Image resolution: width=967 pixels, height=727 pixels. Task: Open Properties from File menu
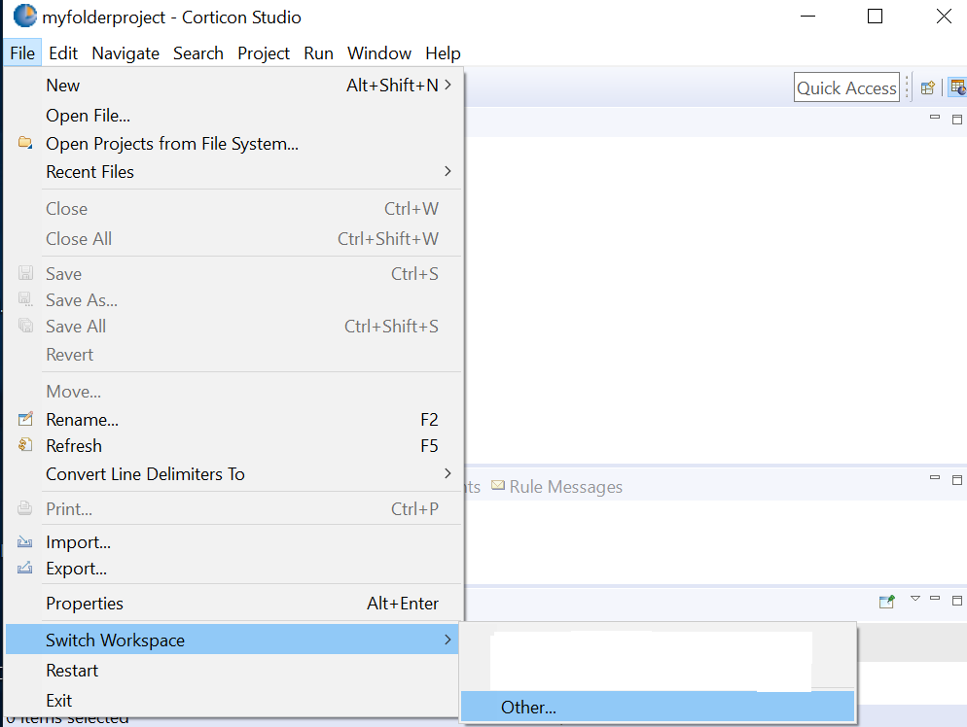tap(233, 604)
